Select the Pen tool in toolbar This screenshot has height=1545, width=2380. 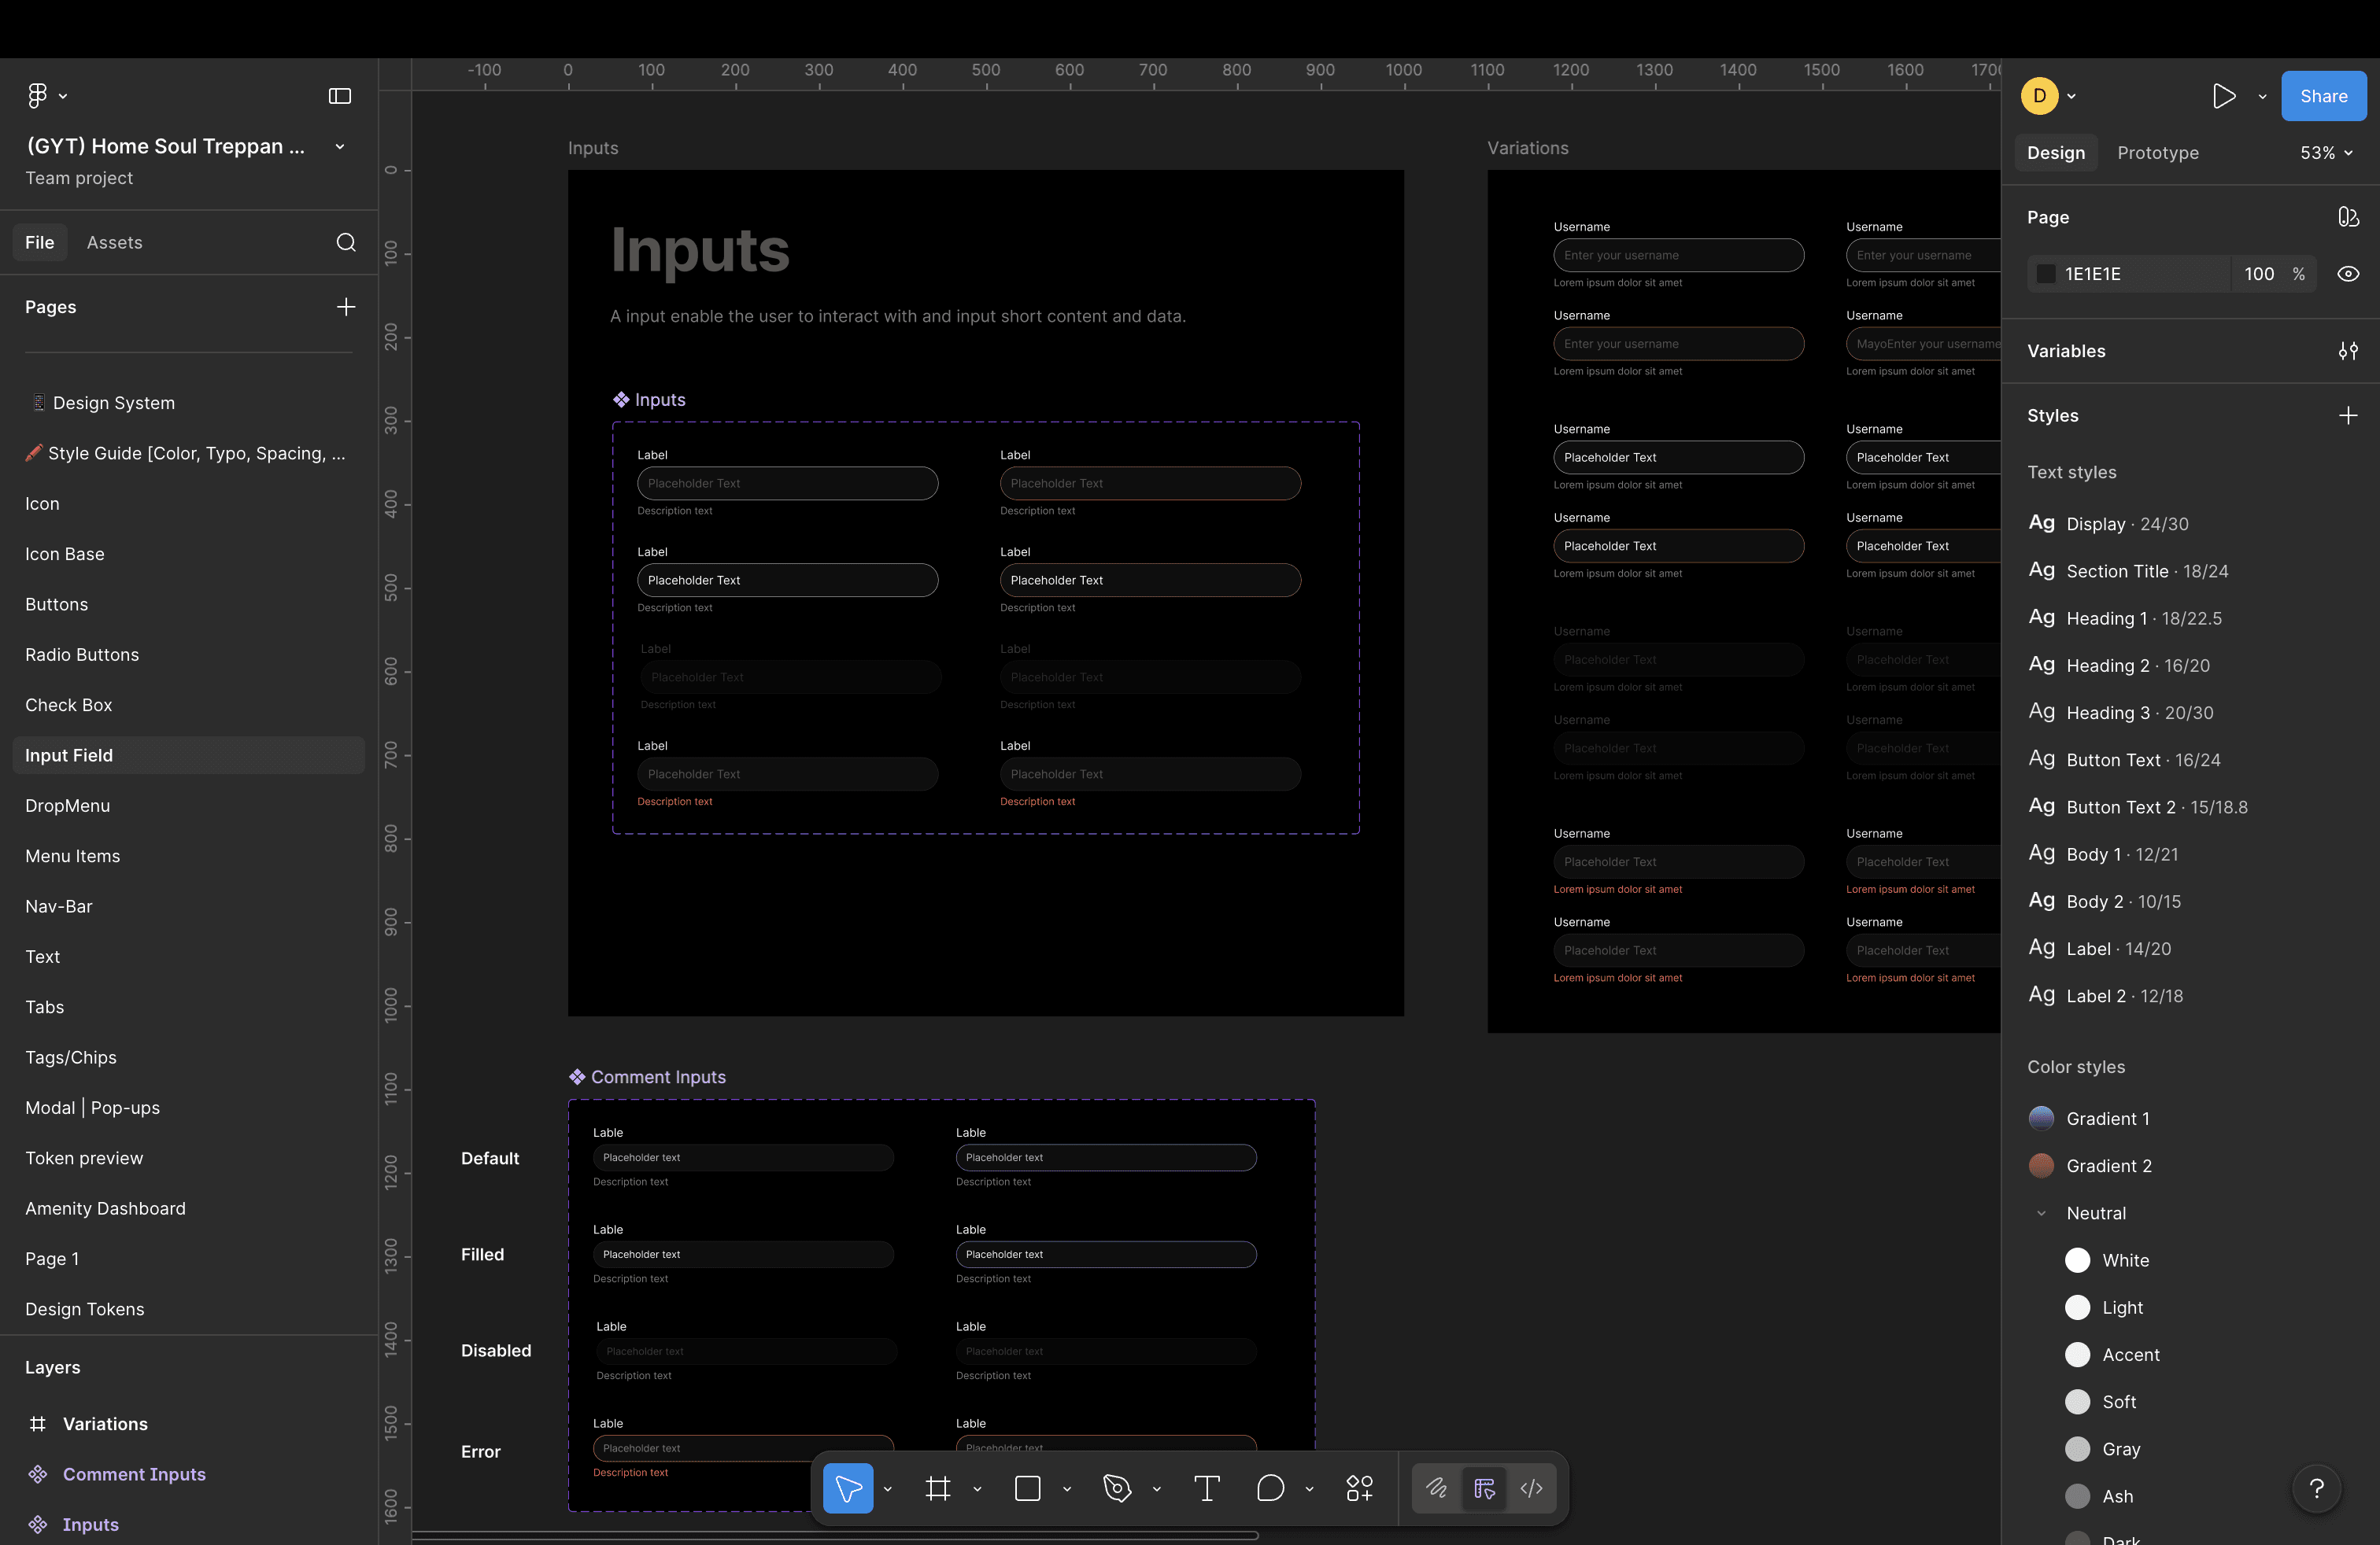pos(1116,1488)
